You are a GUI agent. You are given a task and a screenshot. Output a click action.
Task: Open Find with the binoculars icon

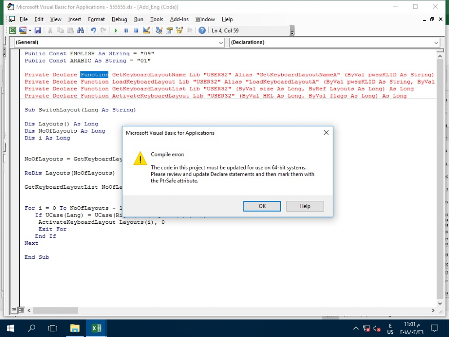(81, 31)
